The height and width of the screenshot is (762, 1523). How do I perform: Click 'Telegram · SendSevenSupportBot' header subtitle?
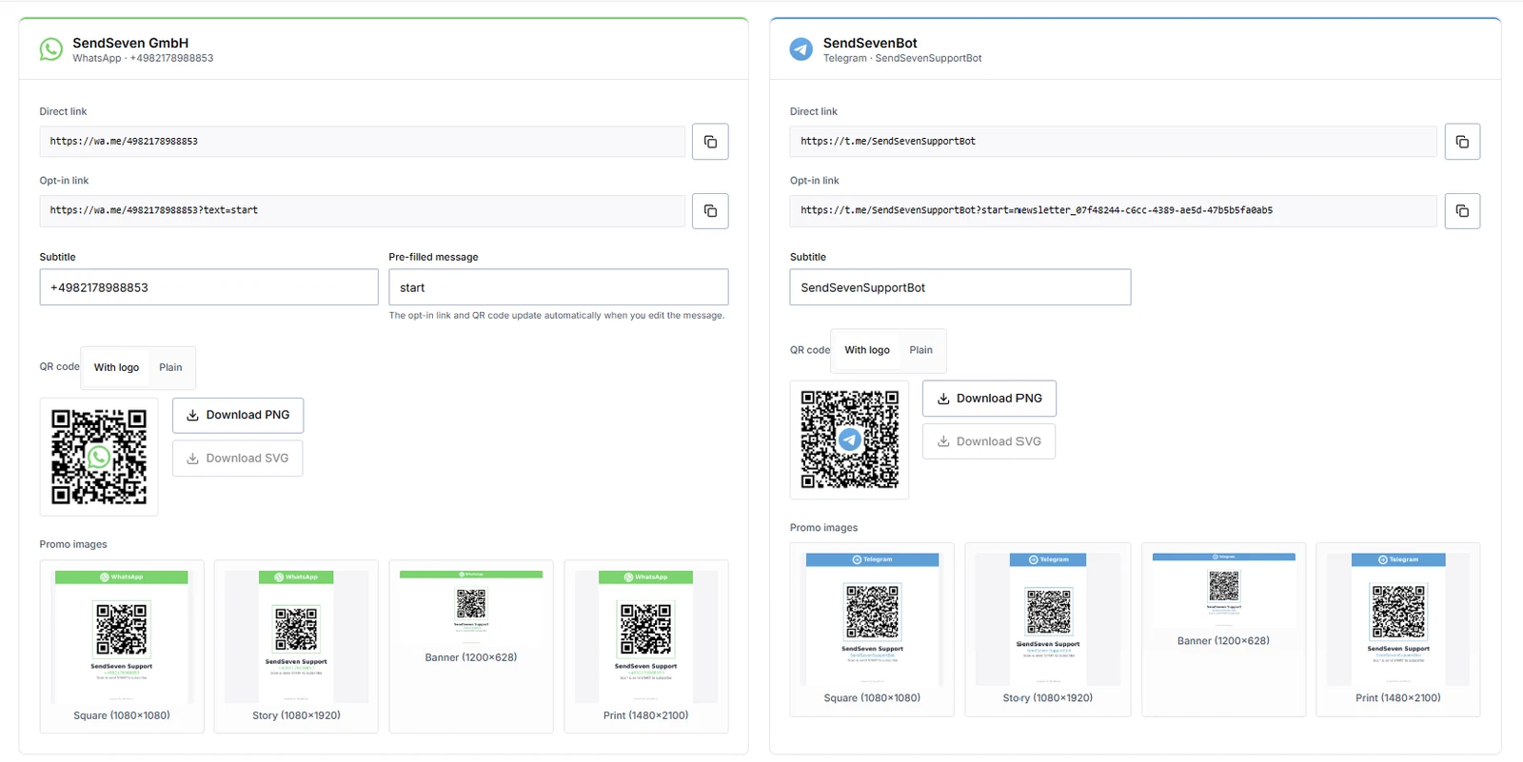click(902, 59)
